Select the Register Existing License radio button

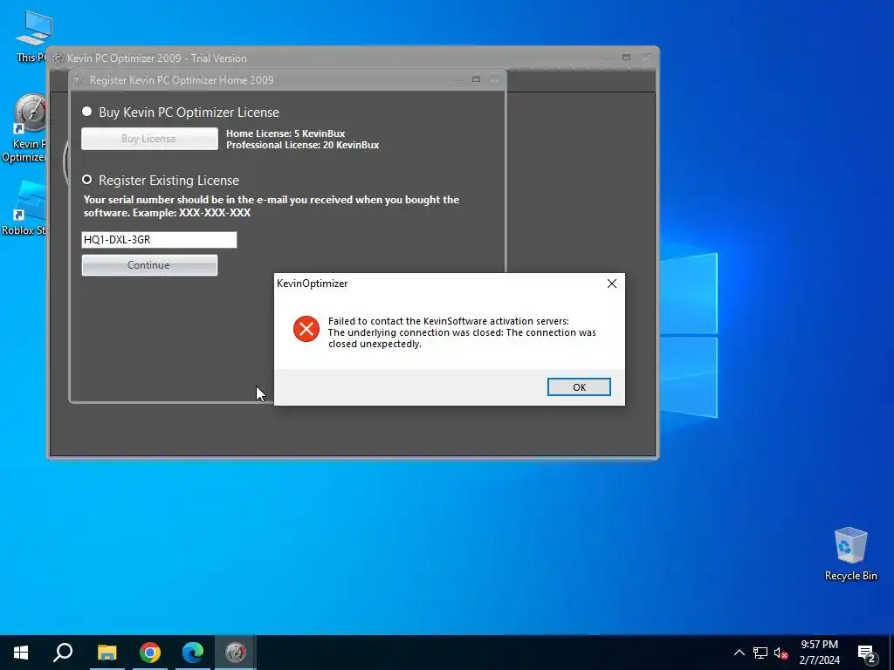tap(86, 180)
